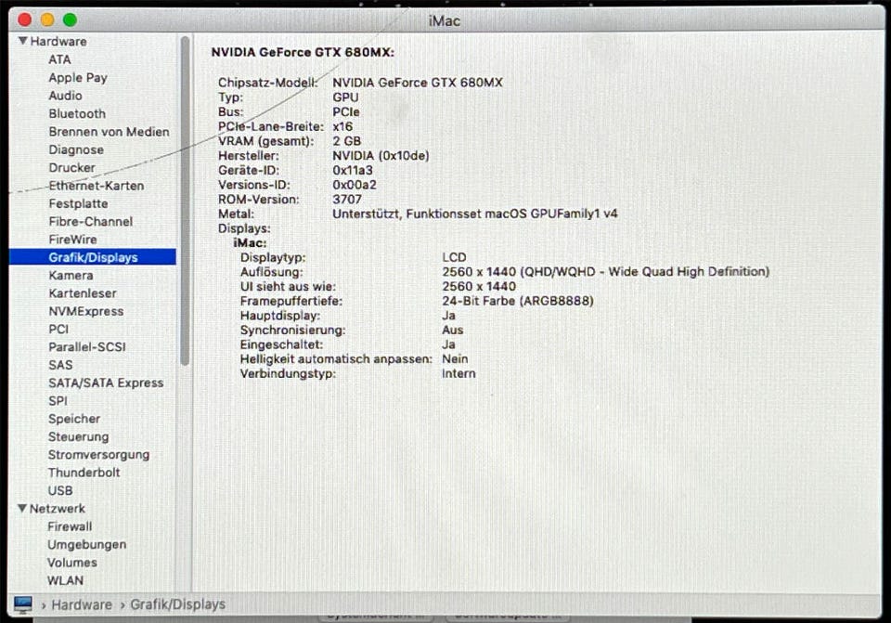The image size is (891, 623).
Task: Select SPI in the sidebar
Action: pos(58,401)
